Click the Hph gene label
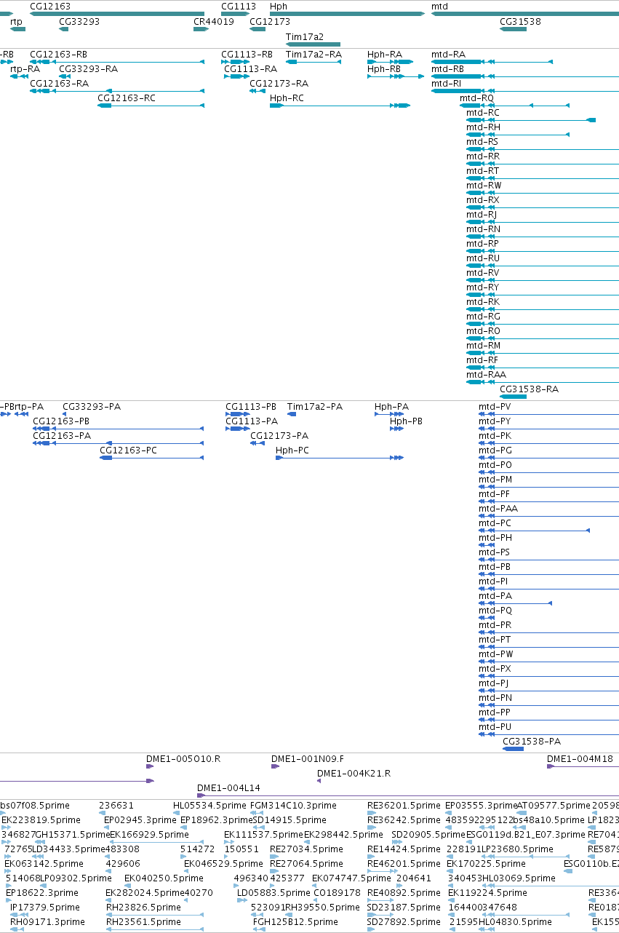 (x=279, y=6)
